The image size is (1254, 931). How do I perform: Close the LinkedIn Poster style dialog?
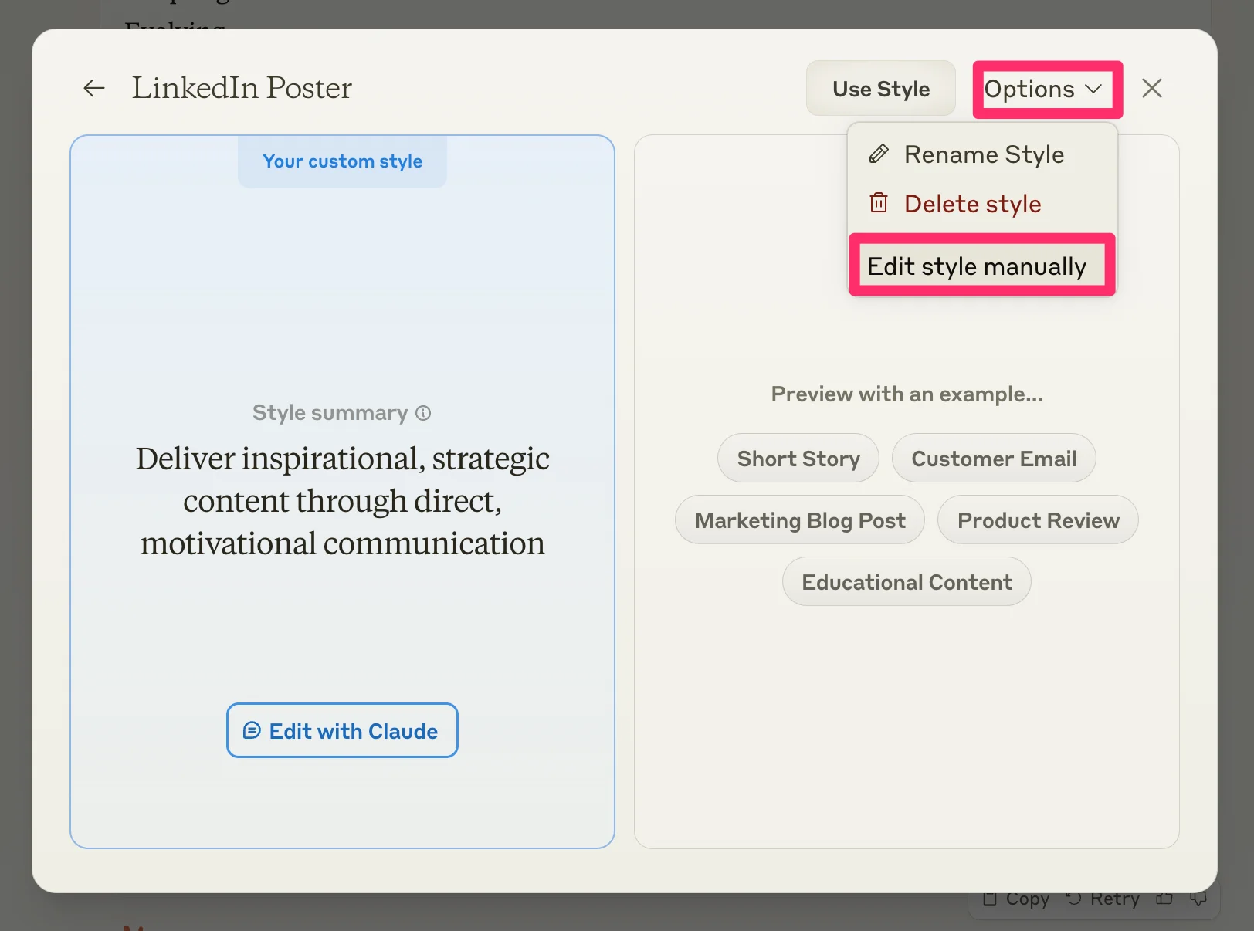point(1151,88)
